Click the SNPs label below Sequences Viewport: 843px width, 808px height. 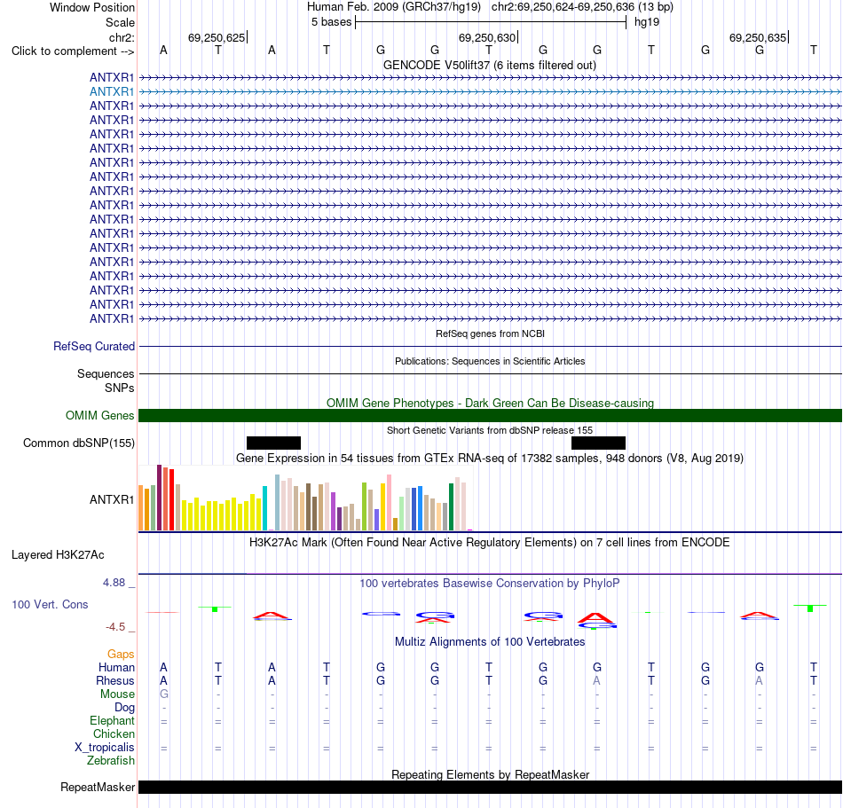click(120, 388)
